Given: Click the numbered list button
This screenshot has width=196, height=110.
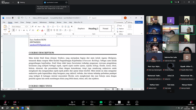Looking at the screenshot, I should point(53,27).
